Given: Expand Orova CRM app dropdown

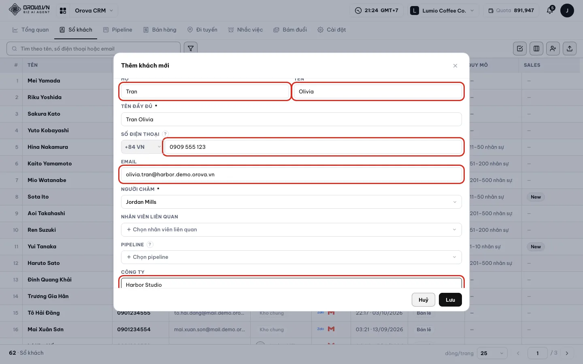Looking at the screenshot, I should pyautogui.click(x=93, y=11).
